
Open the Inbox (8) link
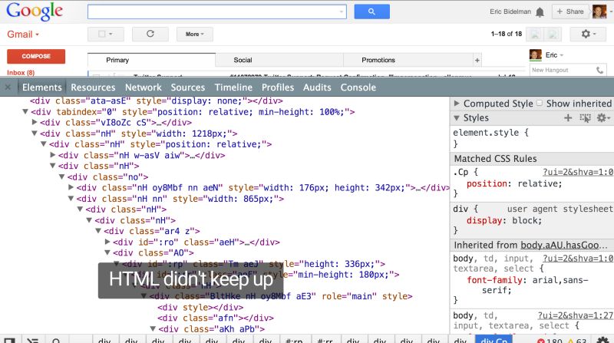click(21, 72)
